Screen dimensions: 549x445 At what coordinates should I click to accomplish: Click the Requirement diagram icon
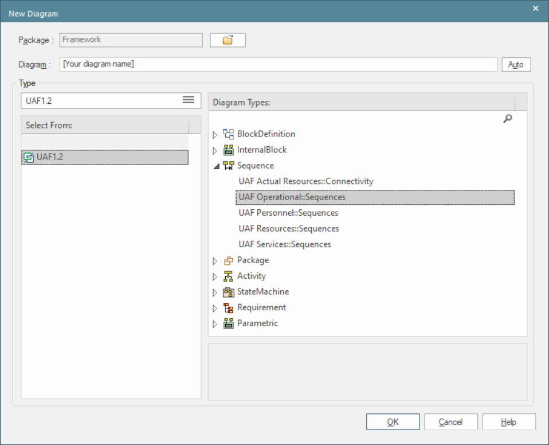coord(228,308)
